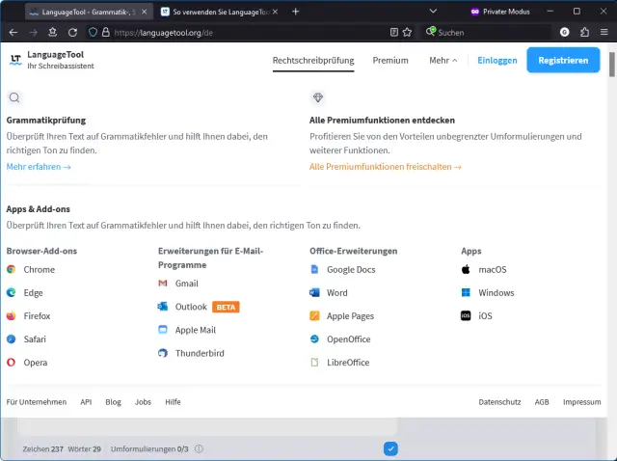Image resolution: width=617 pixels, height=461 pixels.
Task: Click the Suchen search box
Action: pos(488,32)
